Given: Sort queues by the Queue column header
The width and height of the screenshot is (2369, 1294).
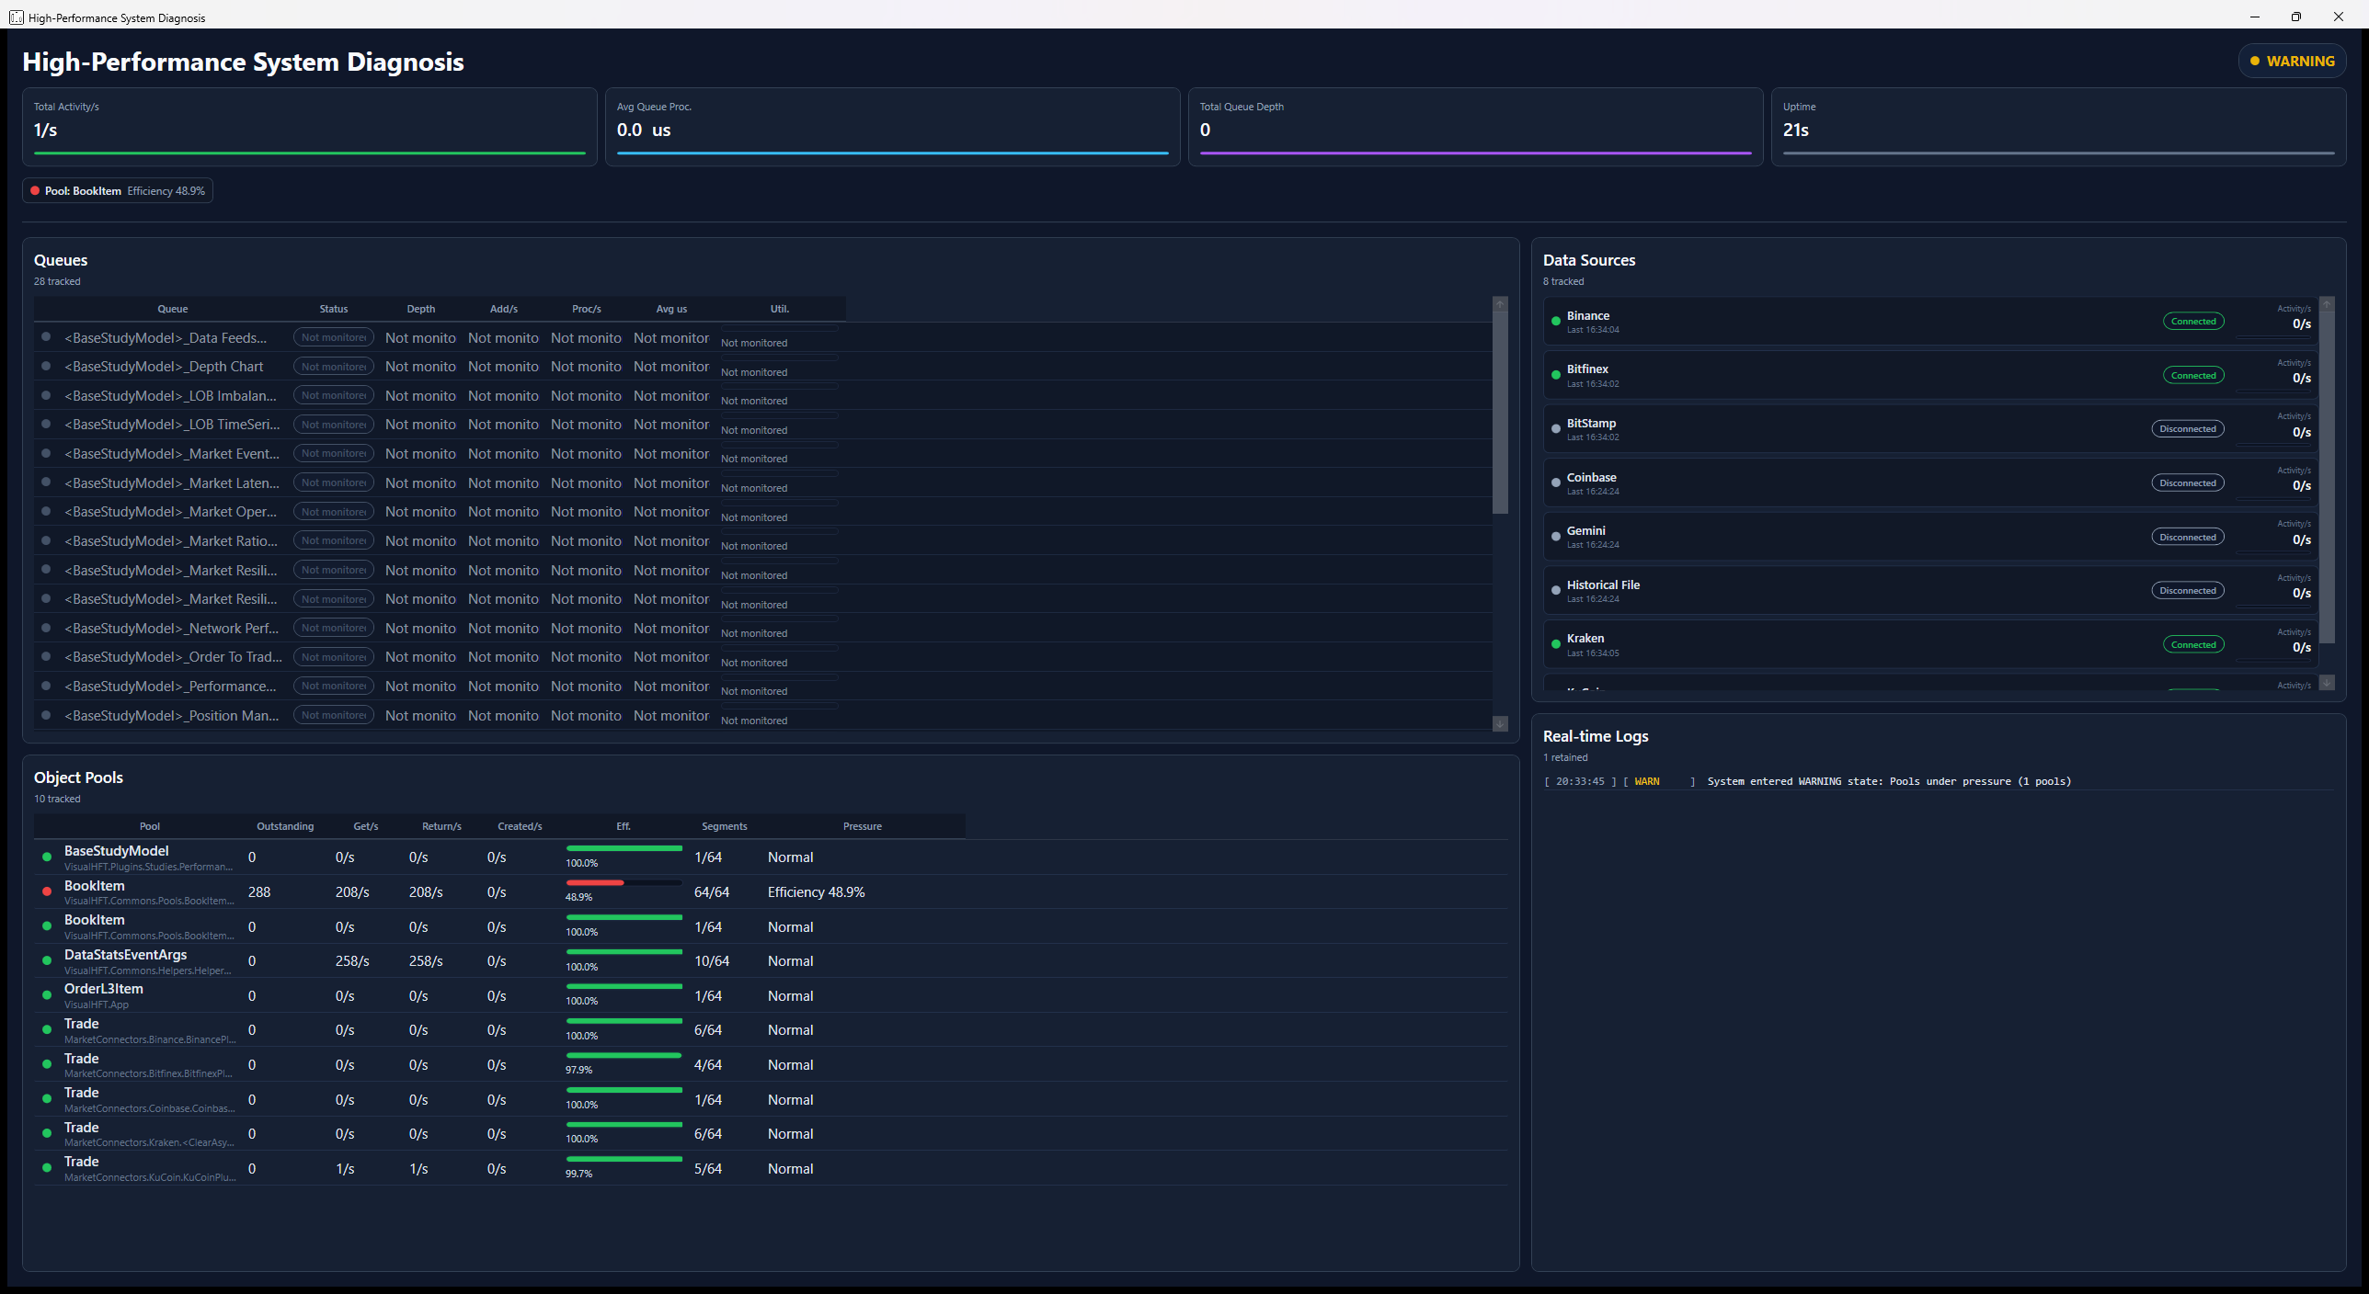Looking at the screenshot, I should [x=173, y=309].
